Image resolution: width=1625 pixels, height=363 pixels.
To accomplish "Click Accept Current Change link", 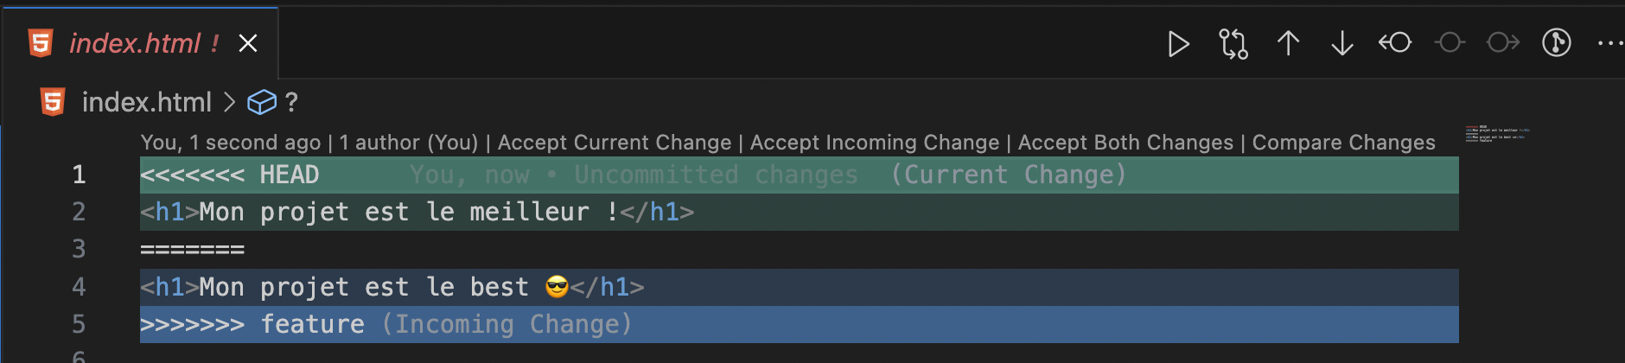I will (615, 143).
